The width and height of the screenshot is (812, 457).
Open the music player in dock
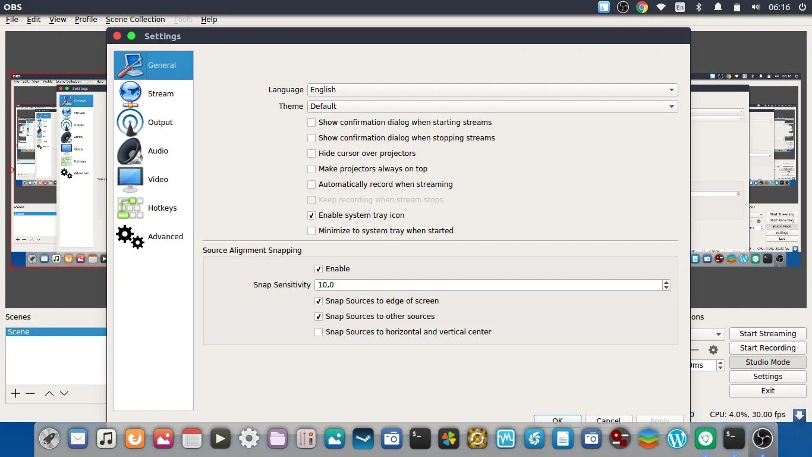click(106, 439)
